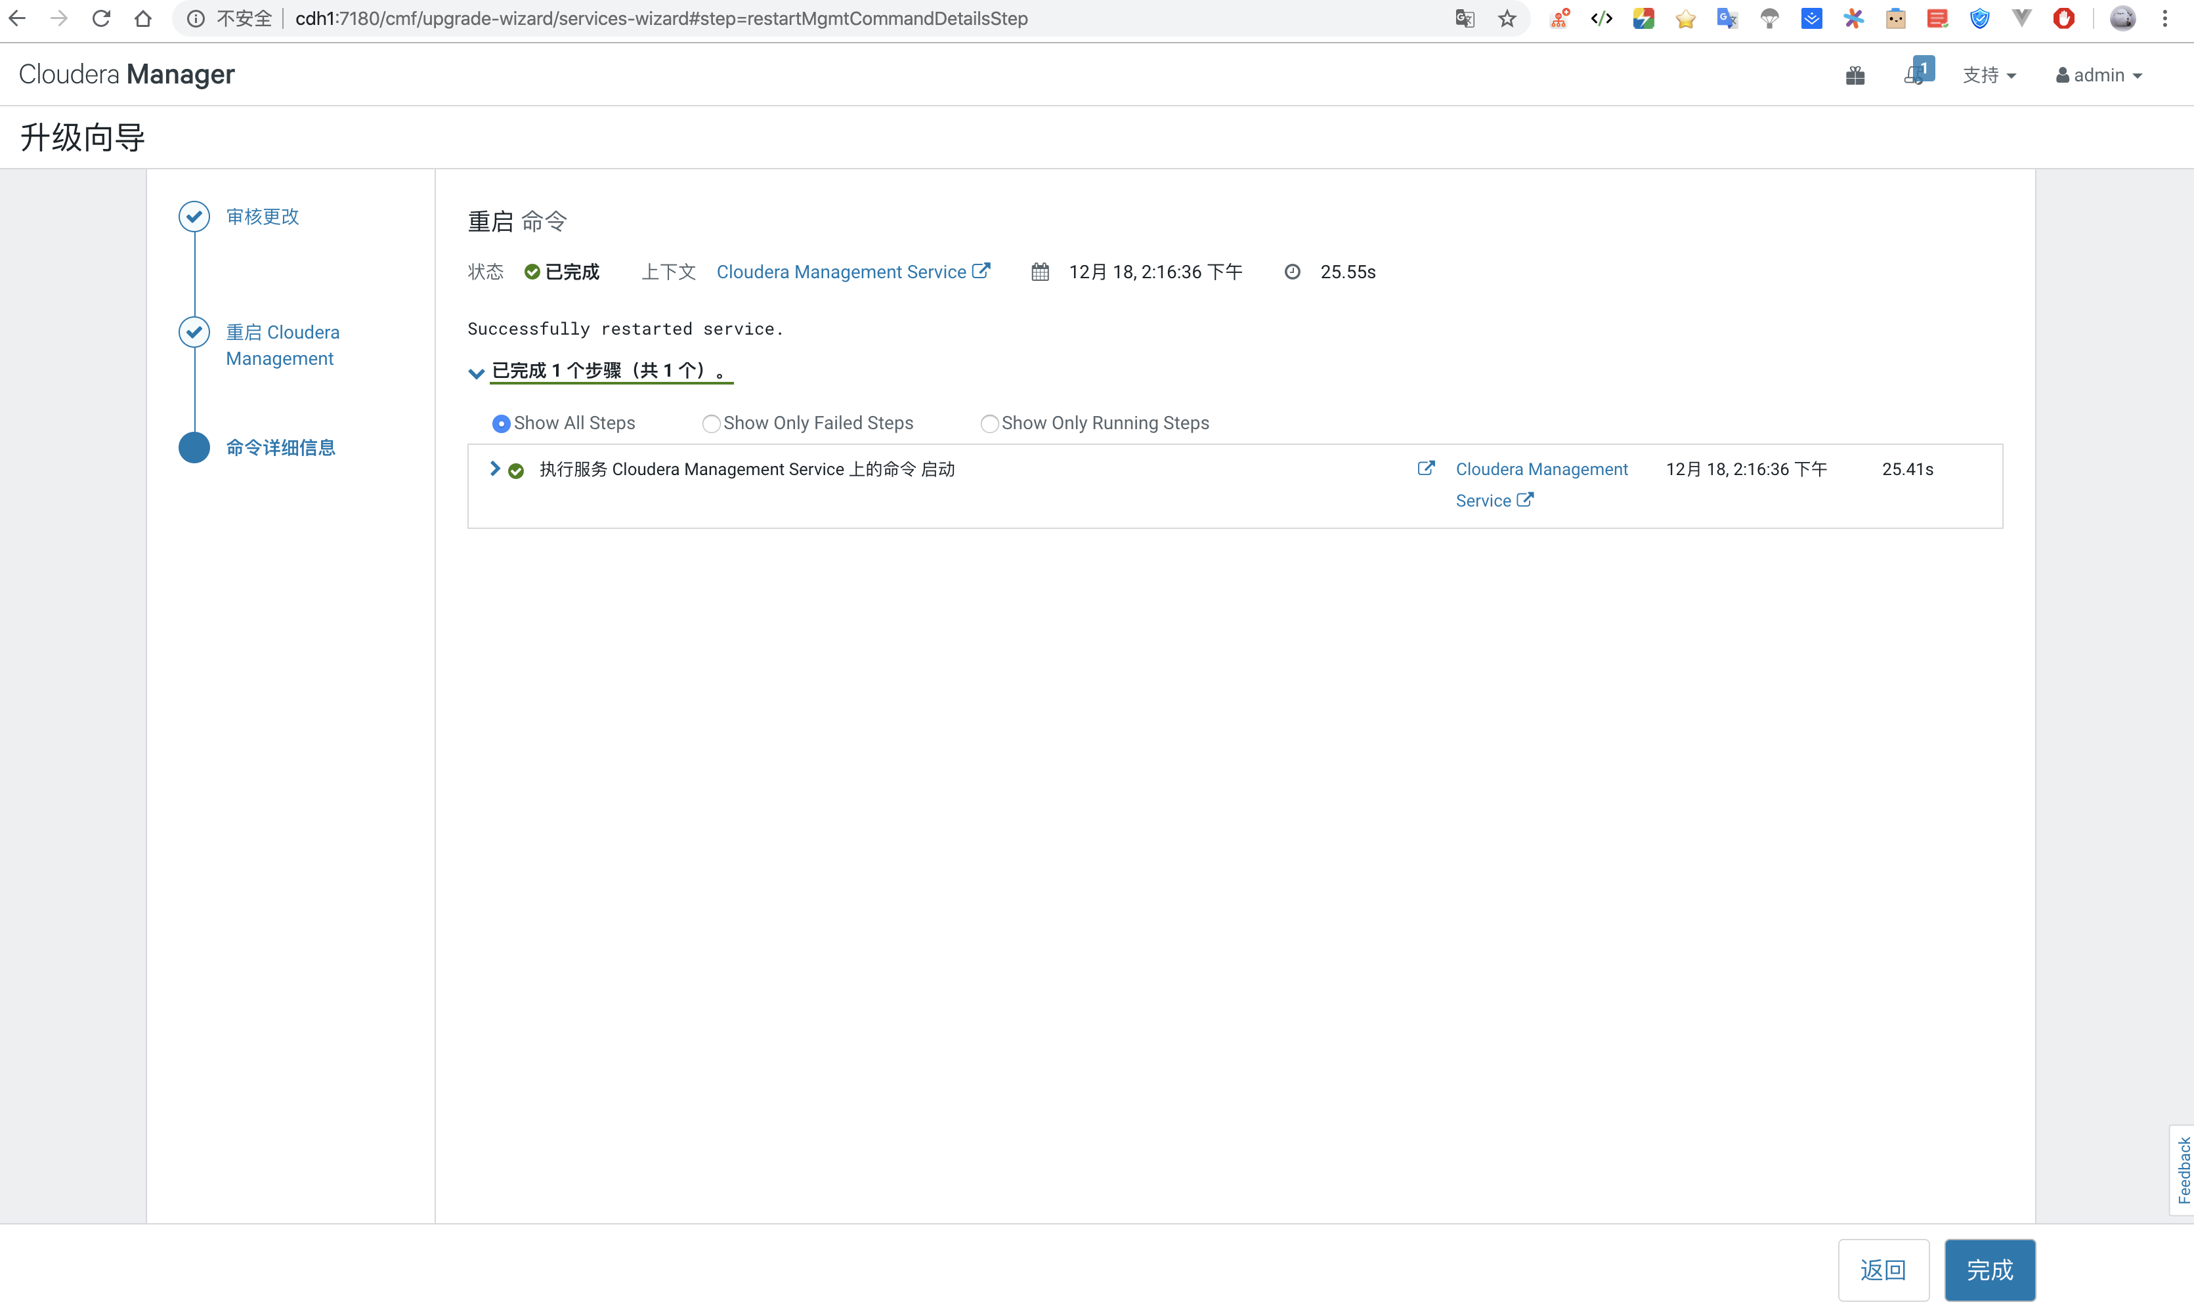Open the 支持 menu in the header
The width and height of the screenshot is (2194, 1315).
(1989, 74)
